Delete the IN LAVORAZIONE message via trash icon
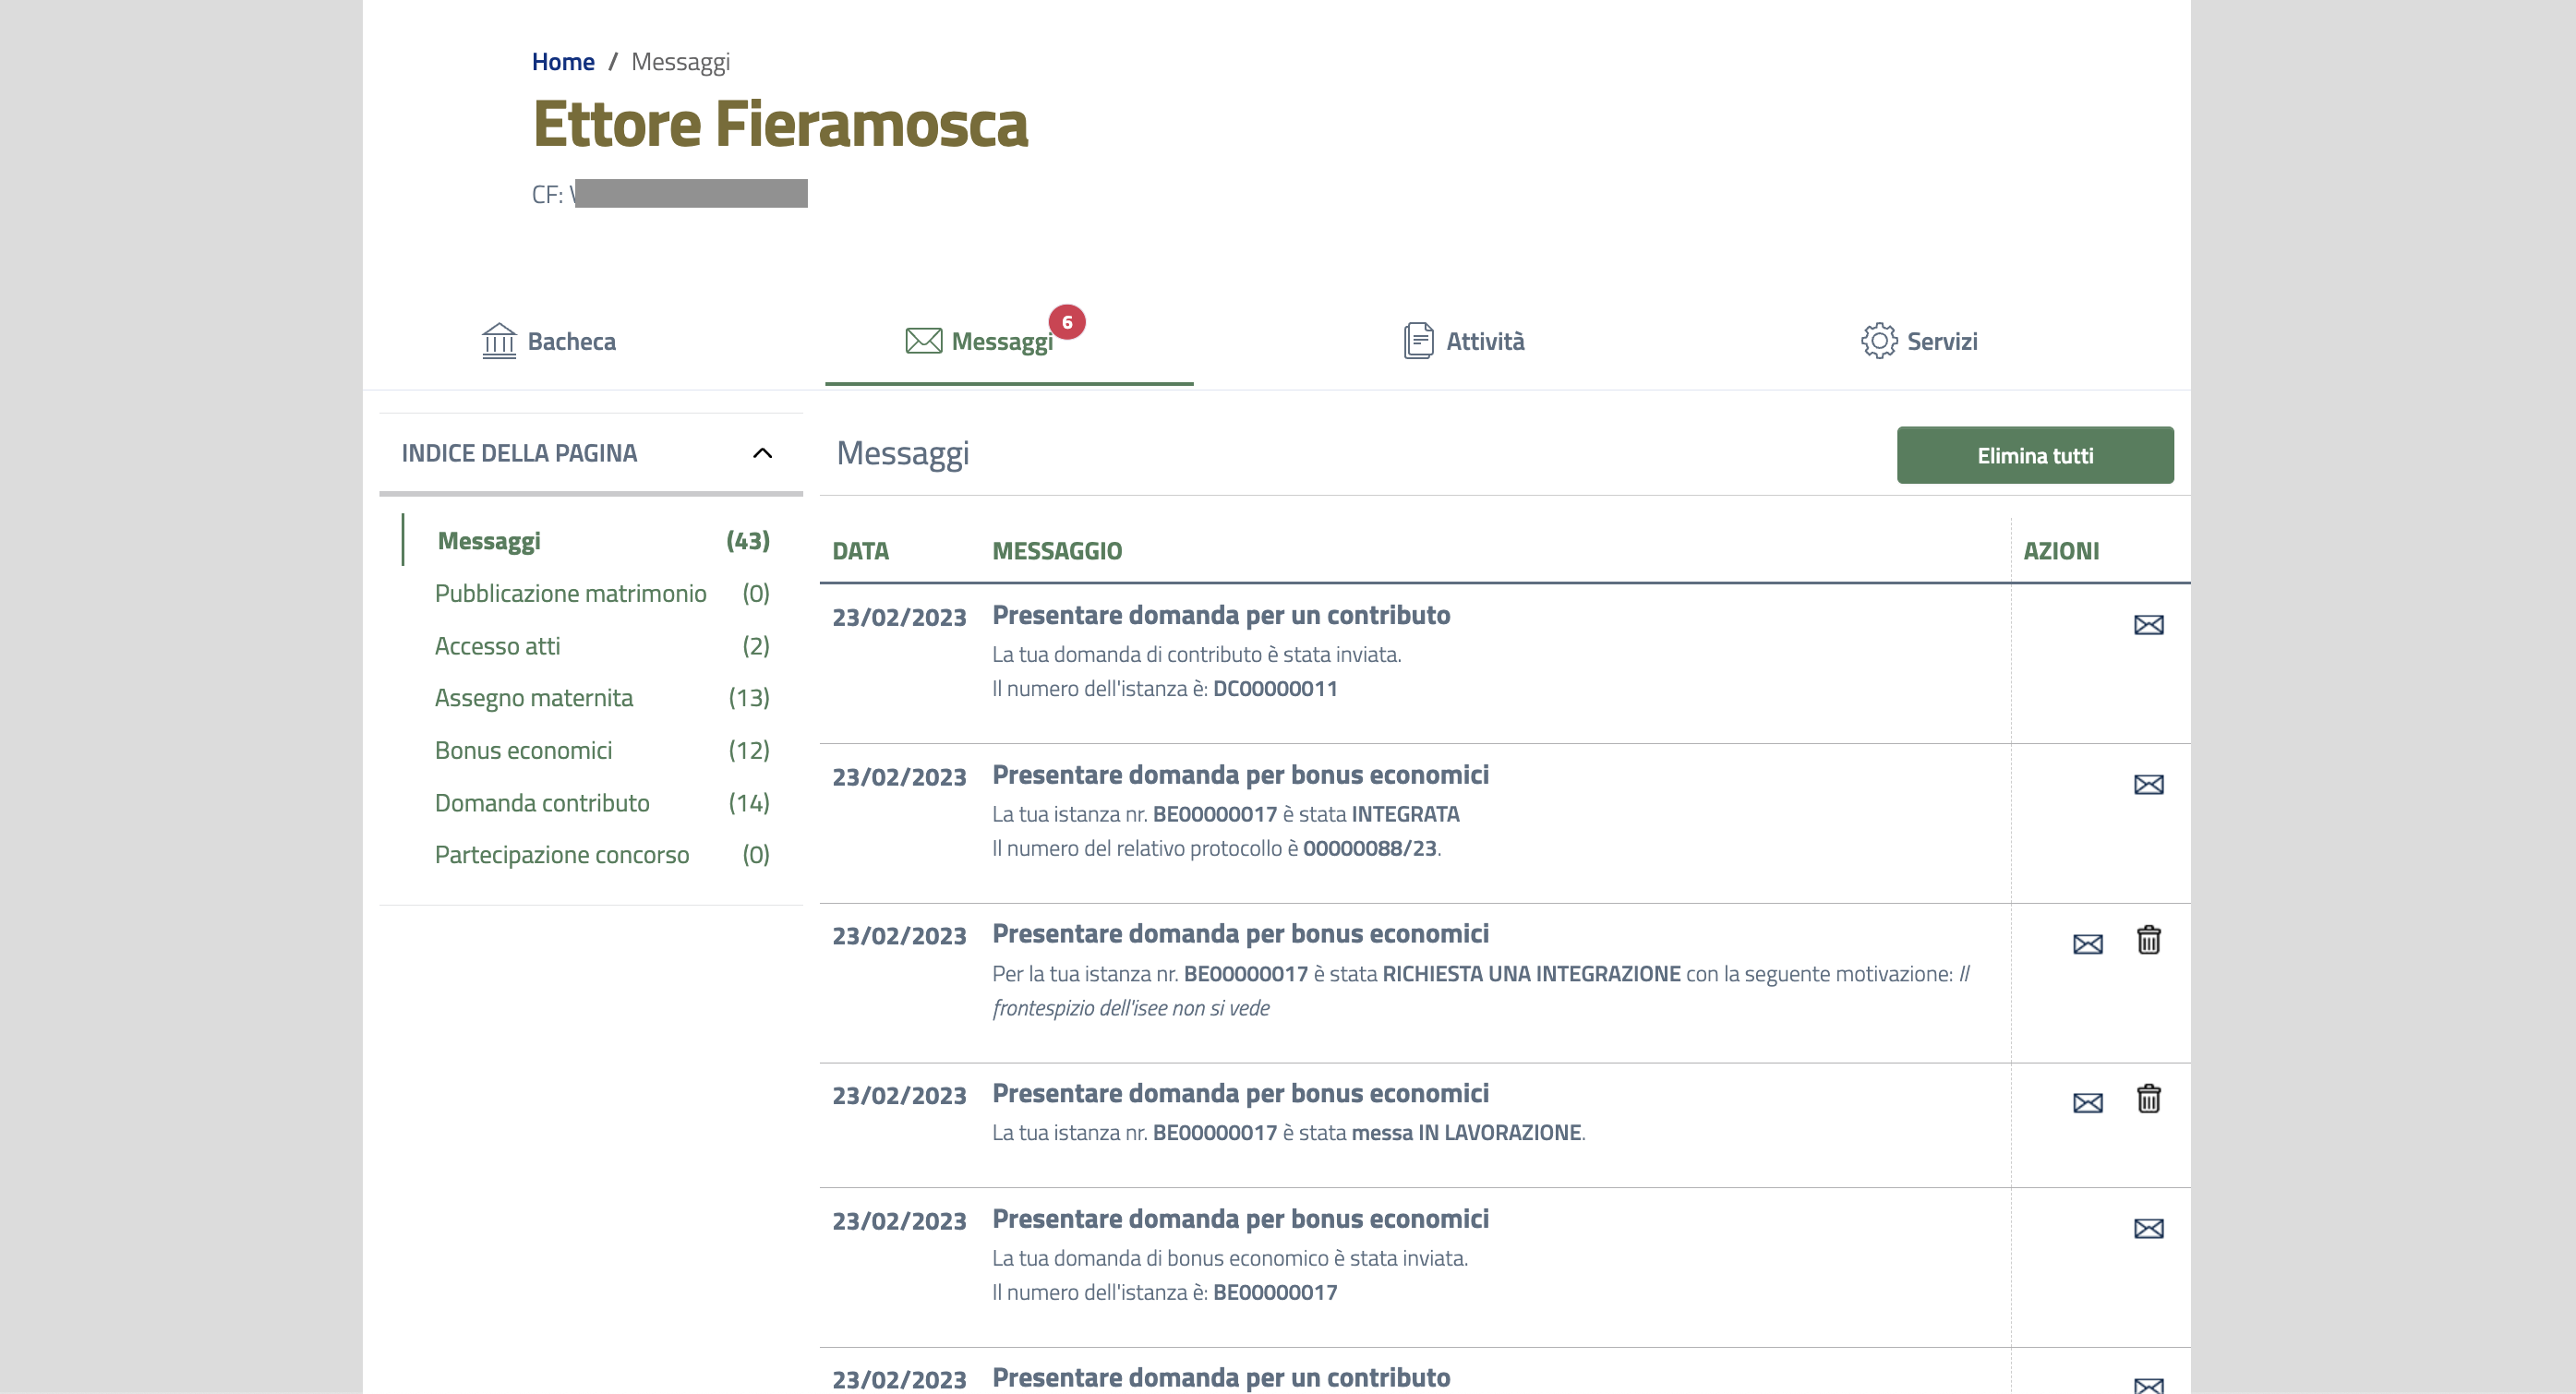 (x=2148, y=1099)
